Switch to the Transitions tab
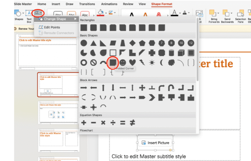The height and width of the screenshot is (161, 251). (x=87, y=4)
